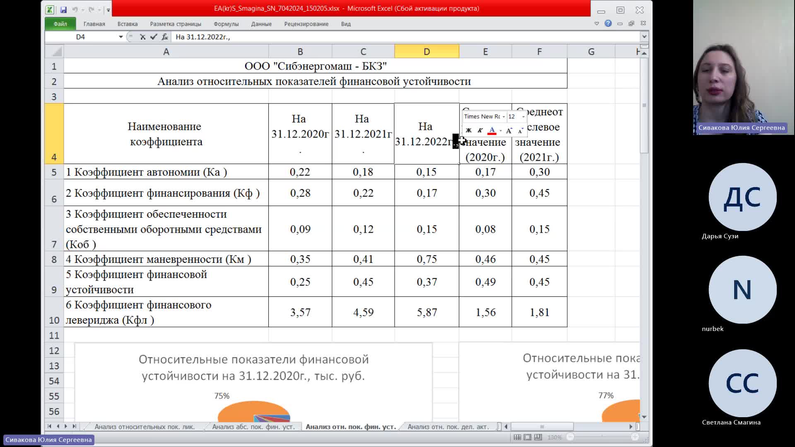Go to first sheet tab arrow
795x447 pixels.
[49, 426]
